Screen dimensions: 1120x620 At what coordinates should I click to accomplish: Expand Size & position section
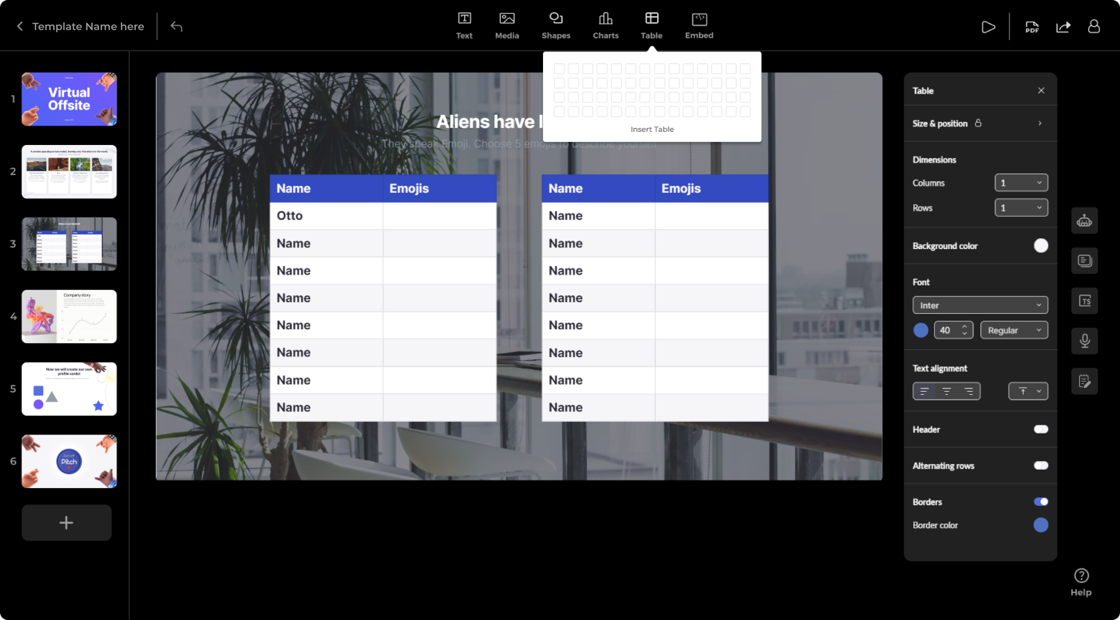point(980,123)
